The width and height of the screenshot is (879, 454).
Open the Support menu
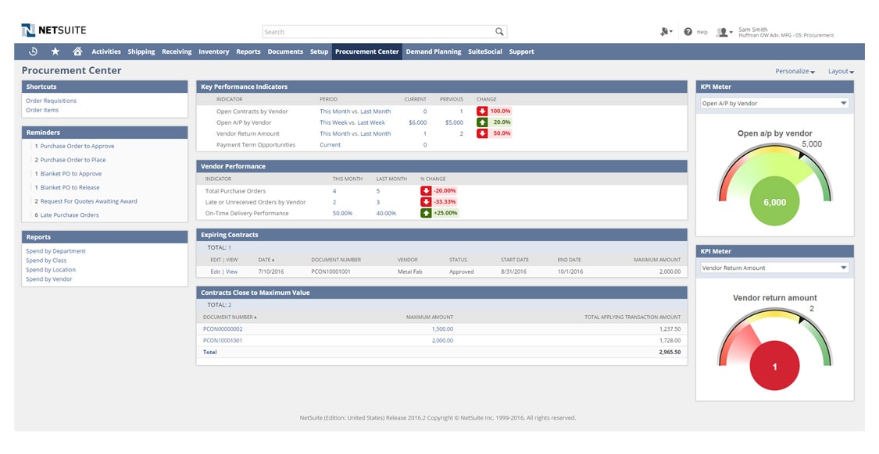tap(521, 51)
